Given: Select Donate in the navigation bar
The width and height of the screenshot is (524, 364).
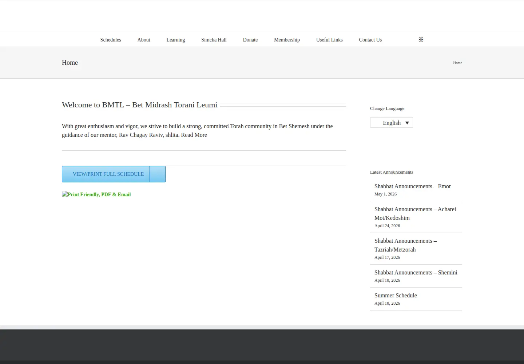Looking at the screenshot, I should point(250,40).
